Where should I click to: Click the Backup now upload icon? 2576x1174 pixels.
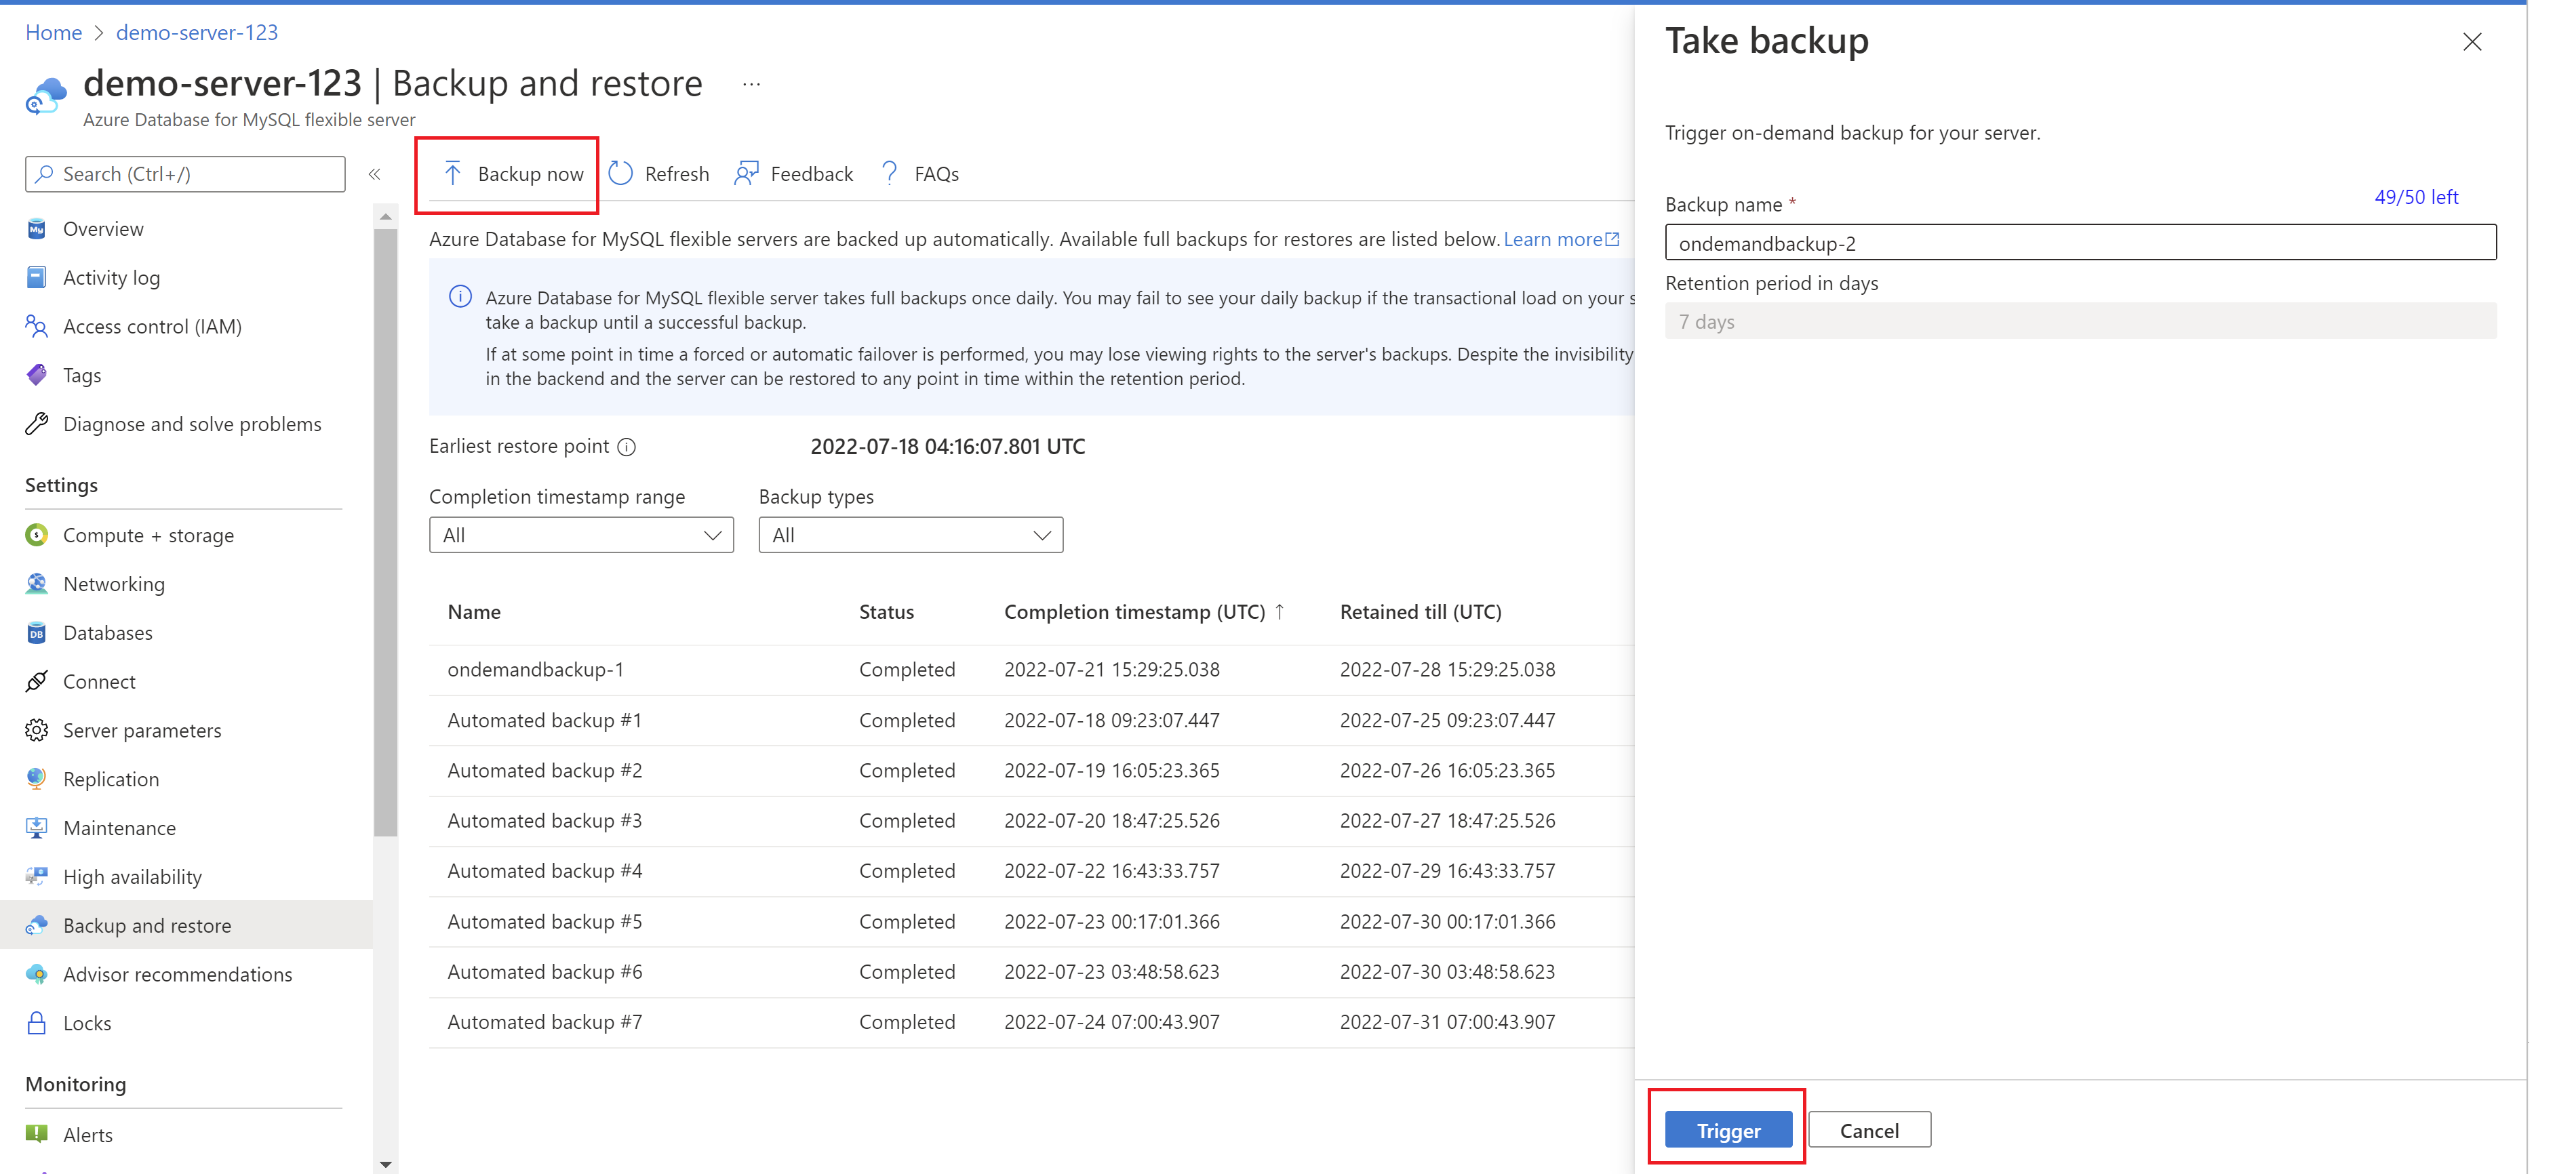tap(452, 174)
